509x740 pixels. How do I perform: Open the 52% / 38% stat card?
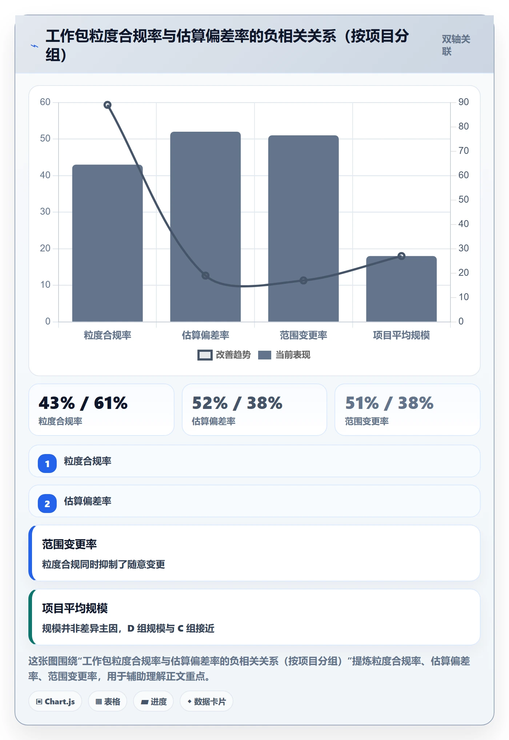pyautogui.click(x=254, y=410)
